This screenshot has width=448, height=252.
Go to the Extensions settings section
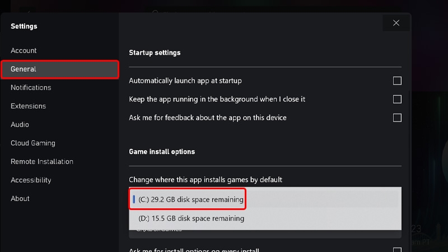click(x=29, y=106)
